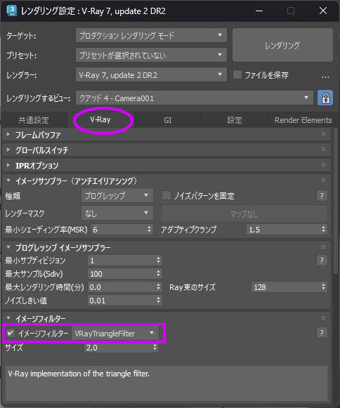The width and height of the screenshot is (340, 408).
Task: Open help for プログレッシブ イメージサンプラー section
Action: tap(322, 261)
